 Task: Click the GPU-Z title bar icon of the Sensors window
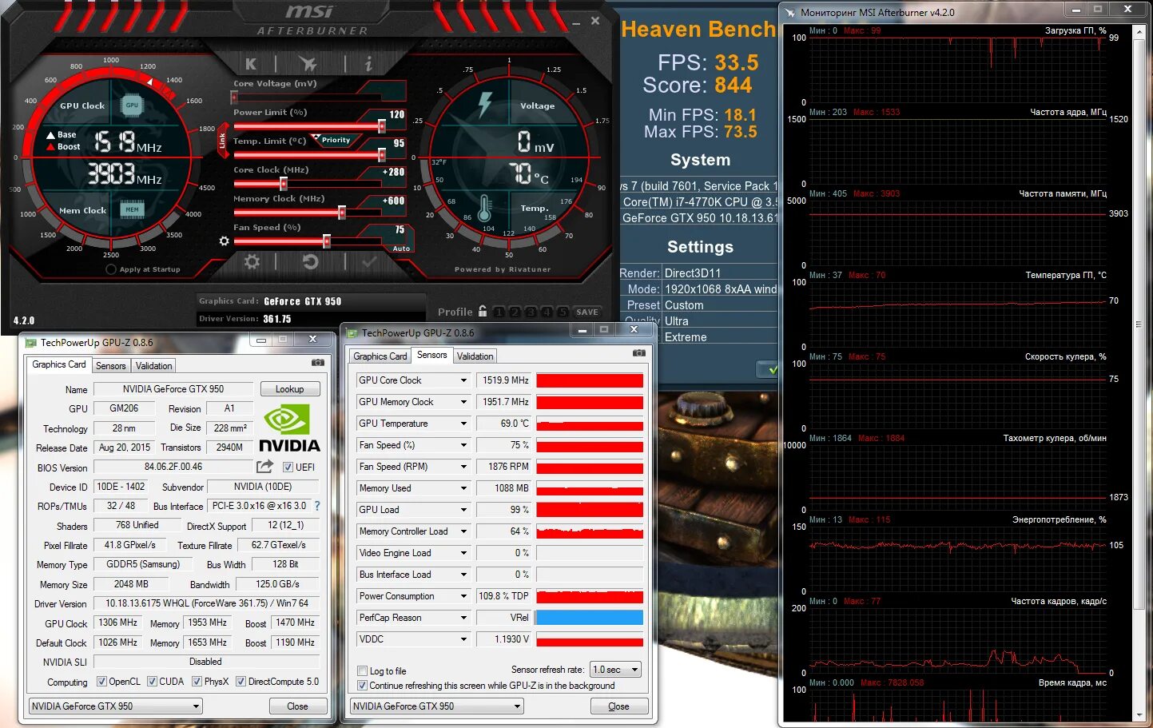(352, 332)
